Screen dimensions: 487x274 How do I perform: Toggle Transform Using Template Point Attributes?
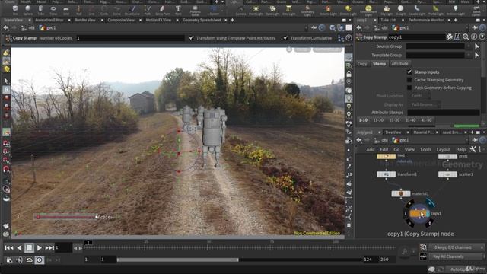(191, 38)
